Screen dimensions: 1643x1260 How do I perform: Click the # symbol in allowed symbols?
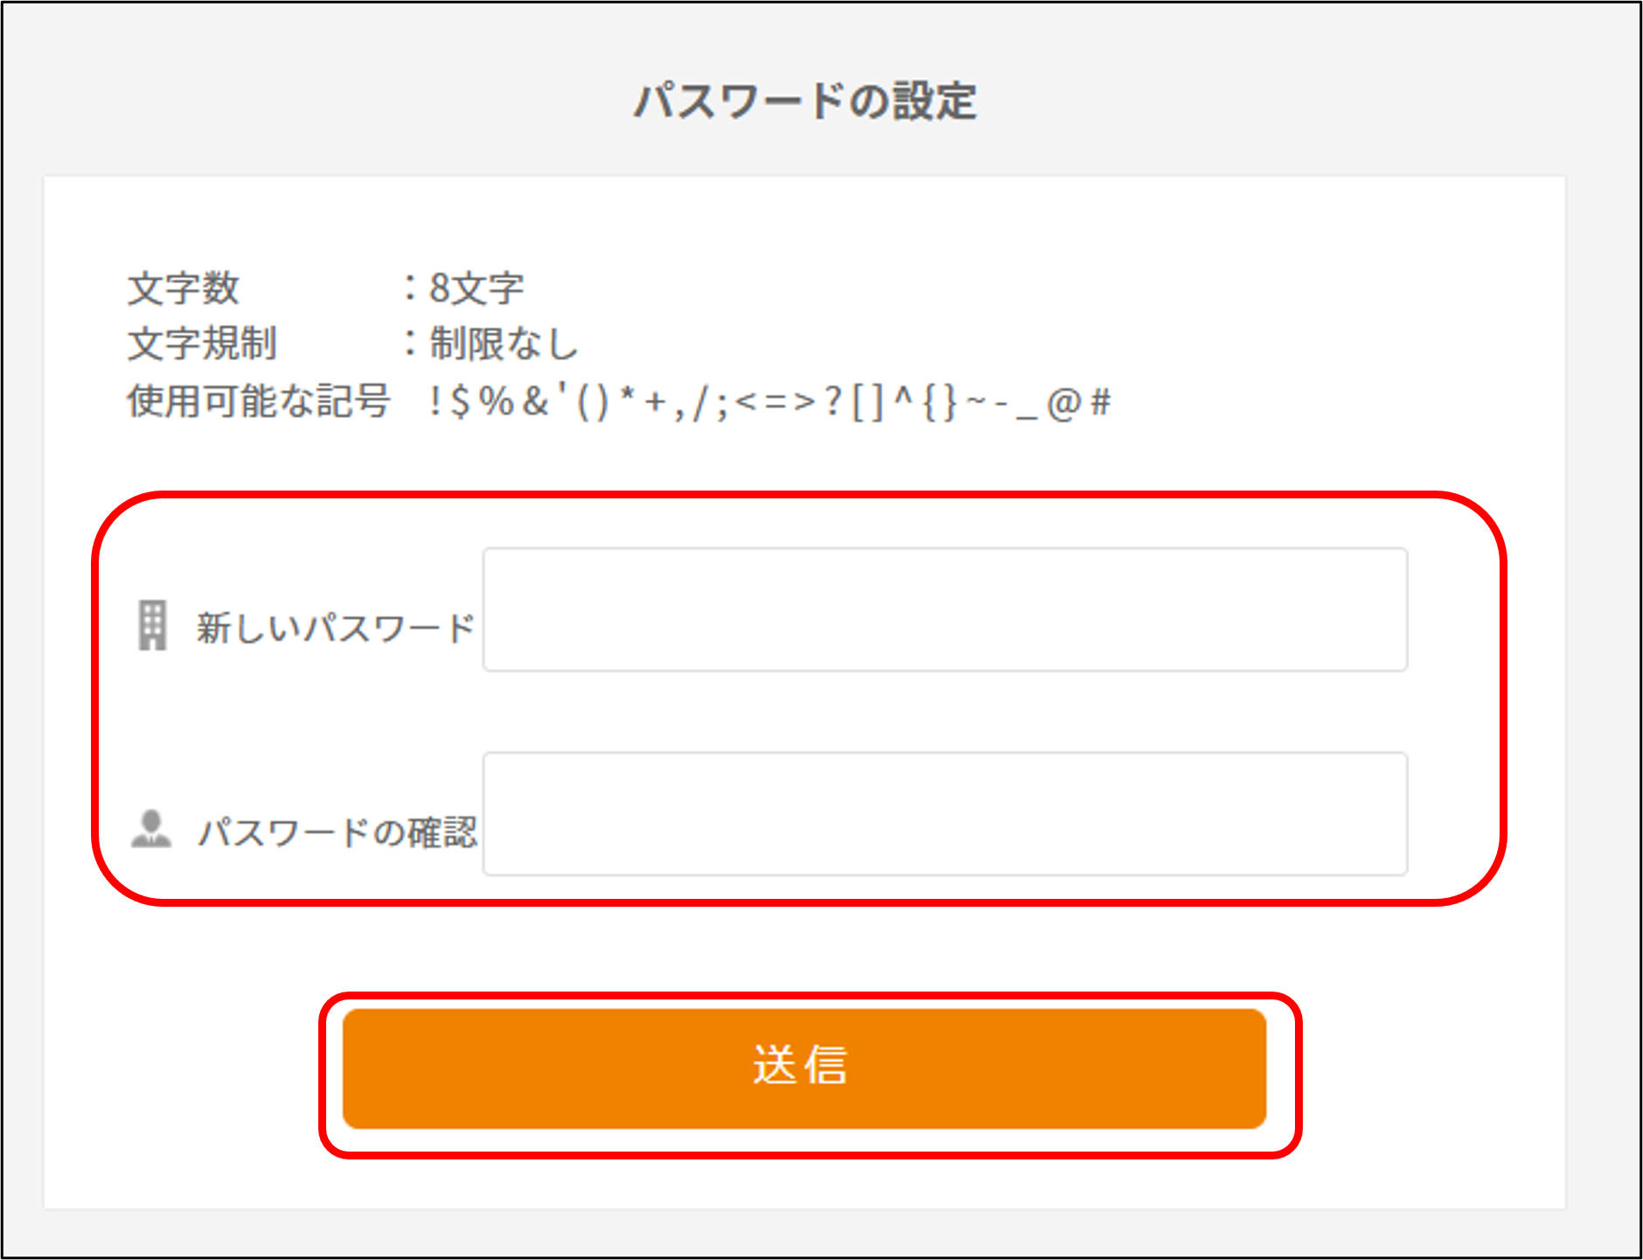1101,402
